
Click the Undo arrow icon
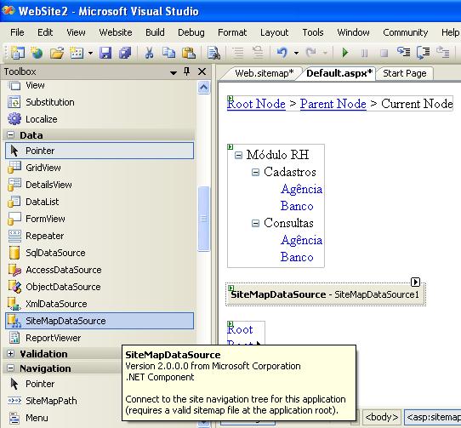282,53
